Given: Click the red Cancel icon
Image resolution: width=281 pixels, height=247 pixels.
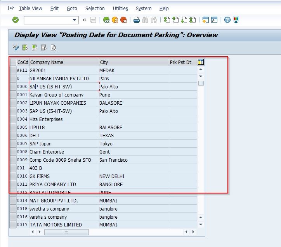Looking at the screenshot, I should tap(123, 20).
